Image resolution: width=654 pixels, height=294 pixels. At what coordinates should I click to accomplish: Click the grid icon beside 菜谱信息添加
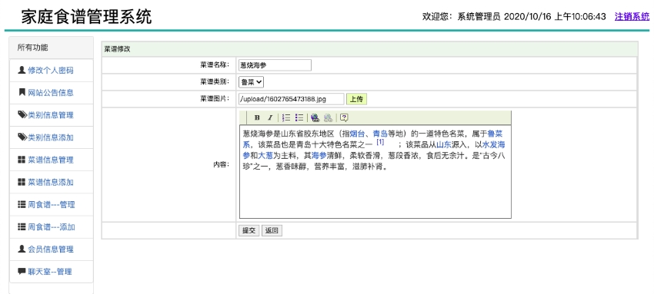(22, 182)
